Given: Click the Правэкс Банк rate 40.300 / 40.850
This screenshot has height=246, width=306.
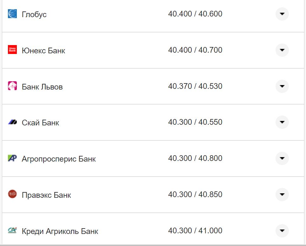Looking at the screenshot, I should [195, 195].
